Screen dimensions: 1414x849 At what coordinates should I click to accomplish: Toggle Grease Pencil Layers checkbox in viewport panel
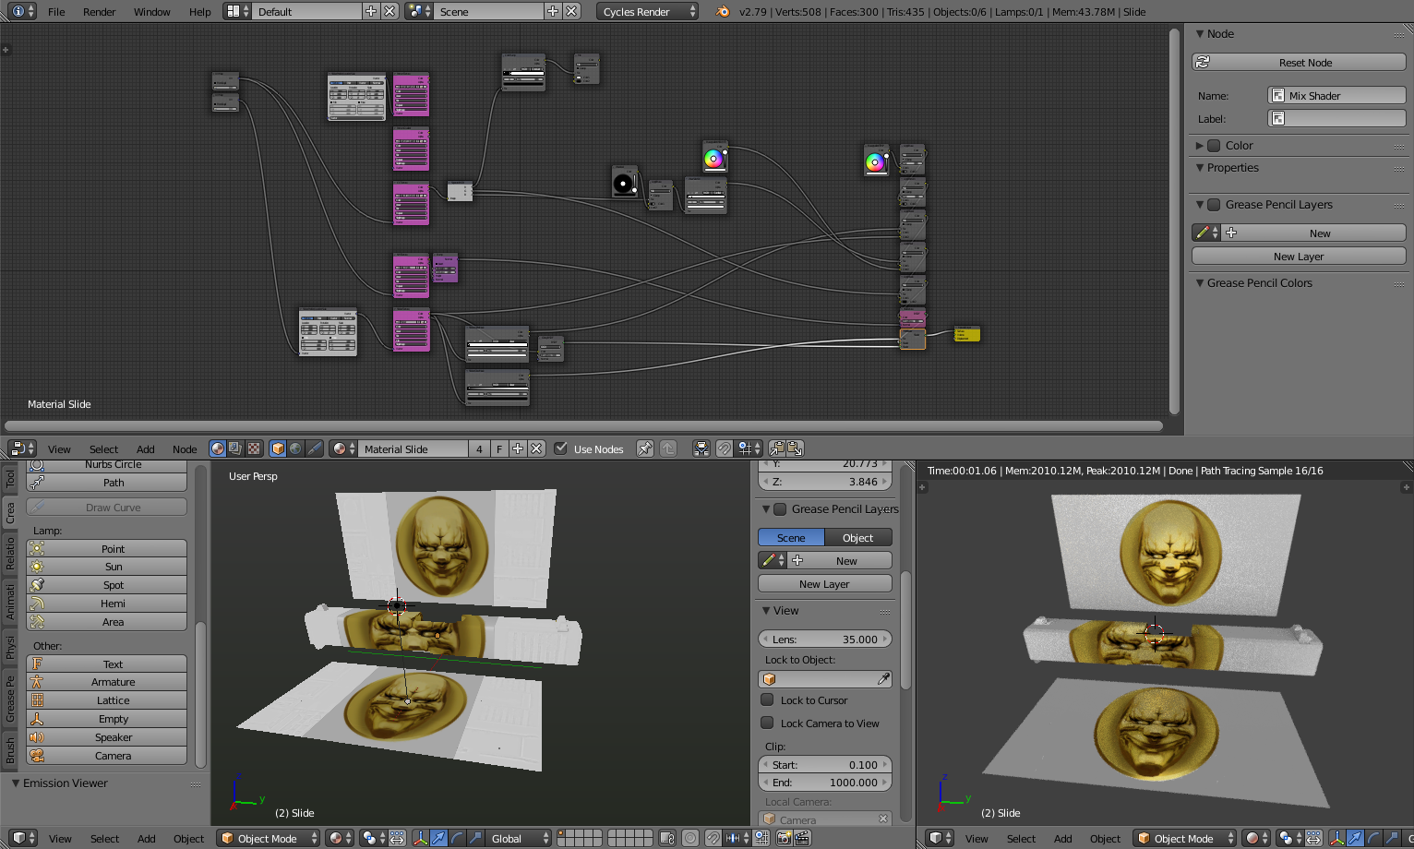point(780,508)
